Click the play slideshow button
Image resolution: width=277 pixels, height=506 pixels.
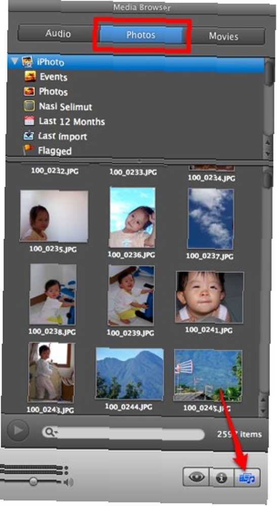pos(18,430)
